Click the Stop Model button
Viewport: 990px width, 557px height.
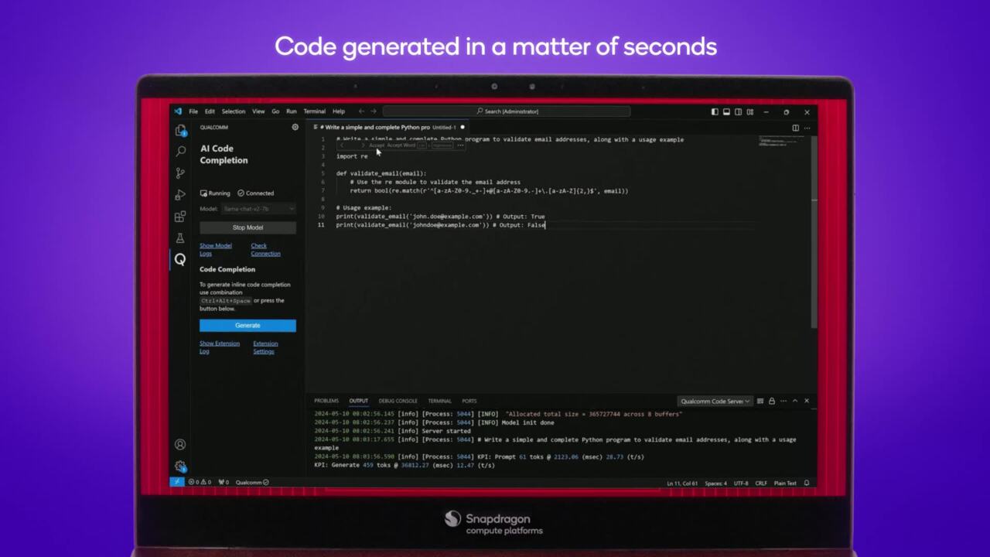coord(247,227)
